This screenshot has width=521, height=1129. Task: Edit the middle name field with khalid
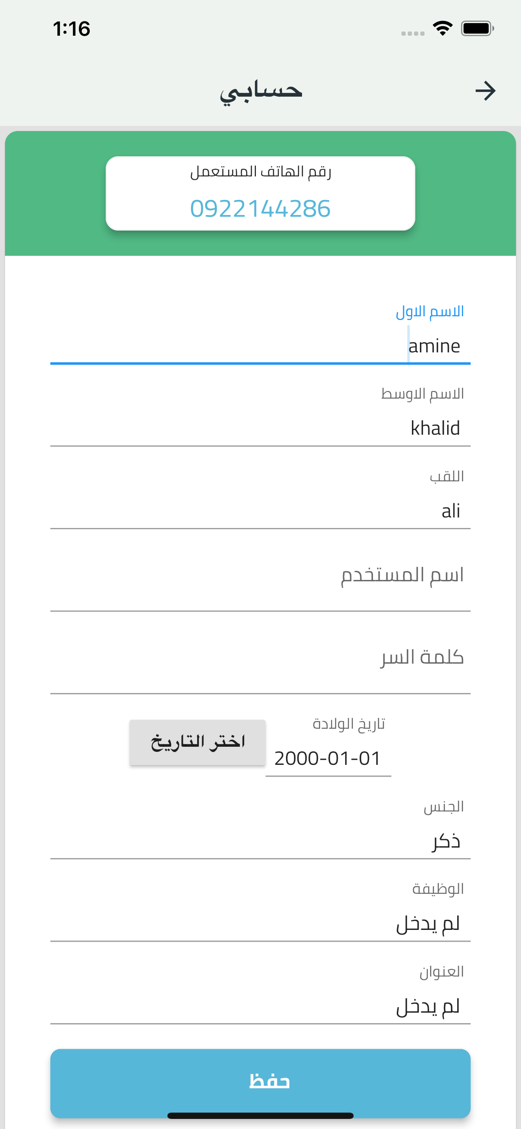[x=260, y=428]
